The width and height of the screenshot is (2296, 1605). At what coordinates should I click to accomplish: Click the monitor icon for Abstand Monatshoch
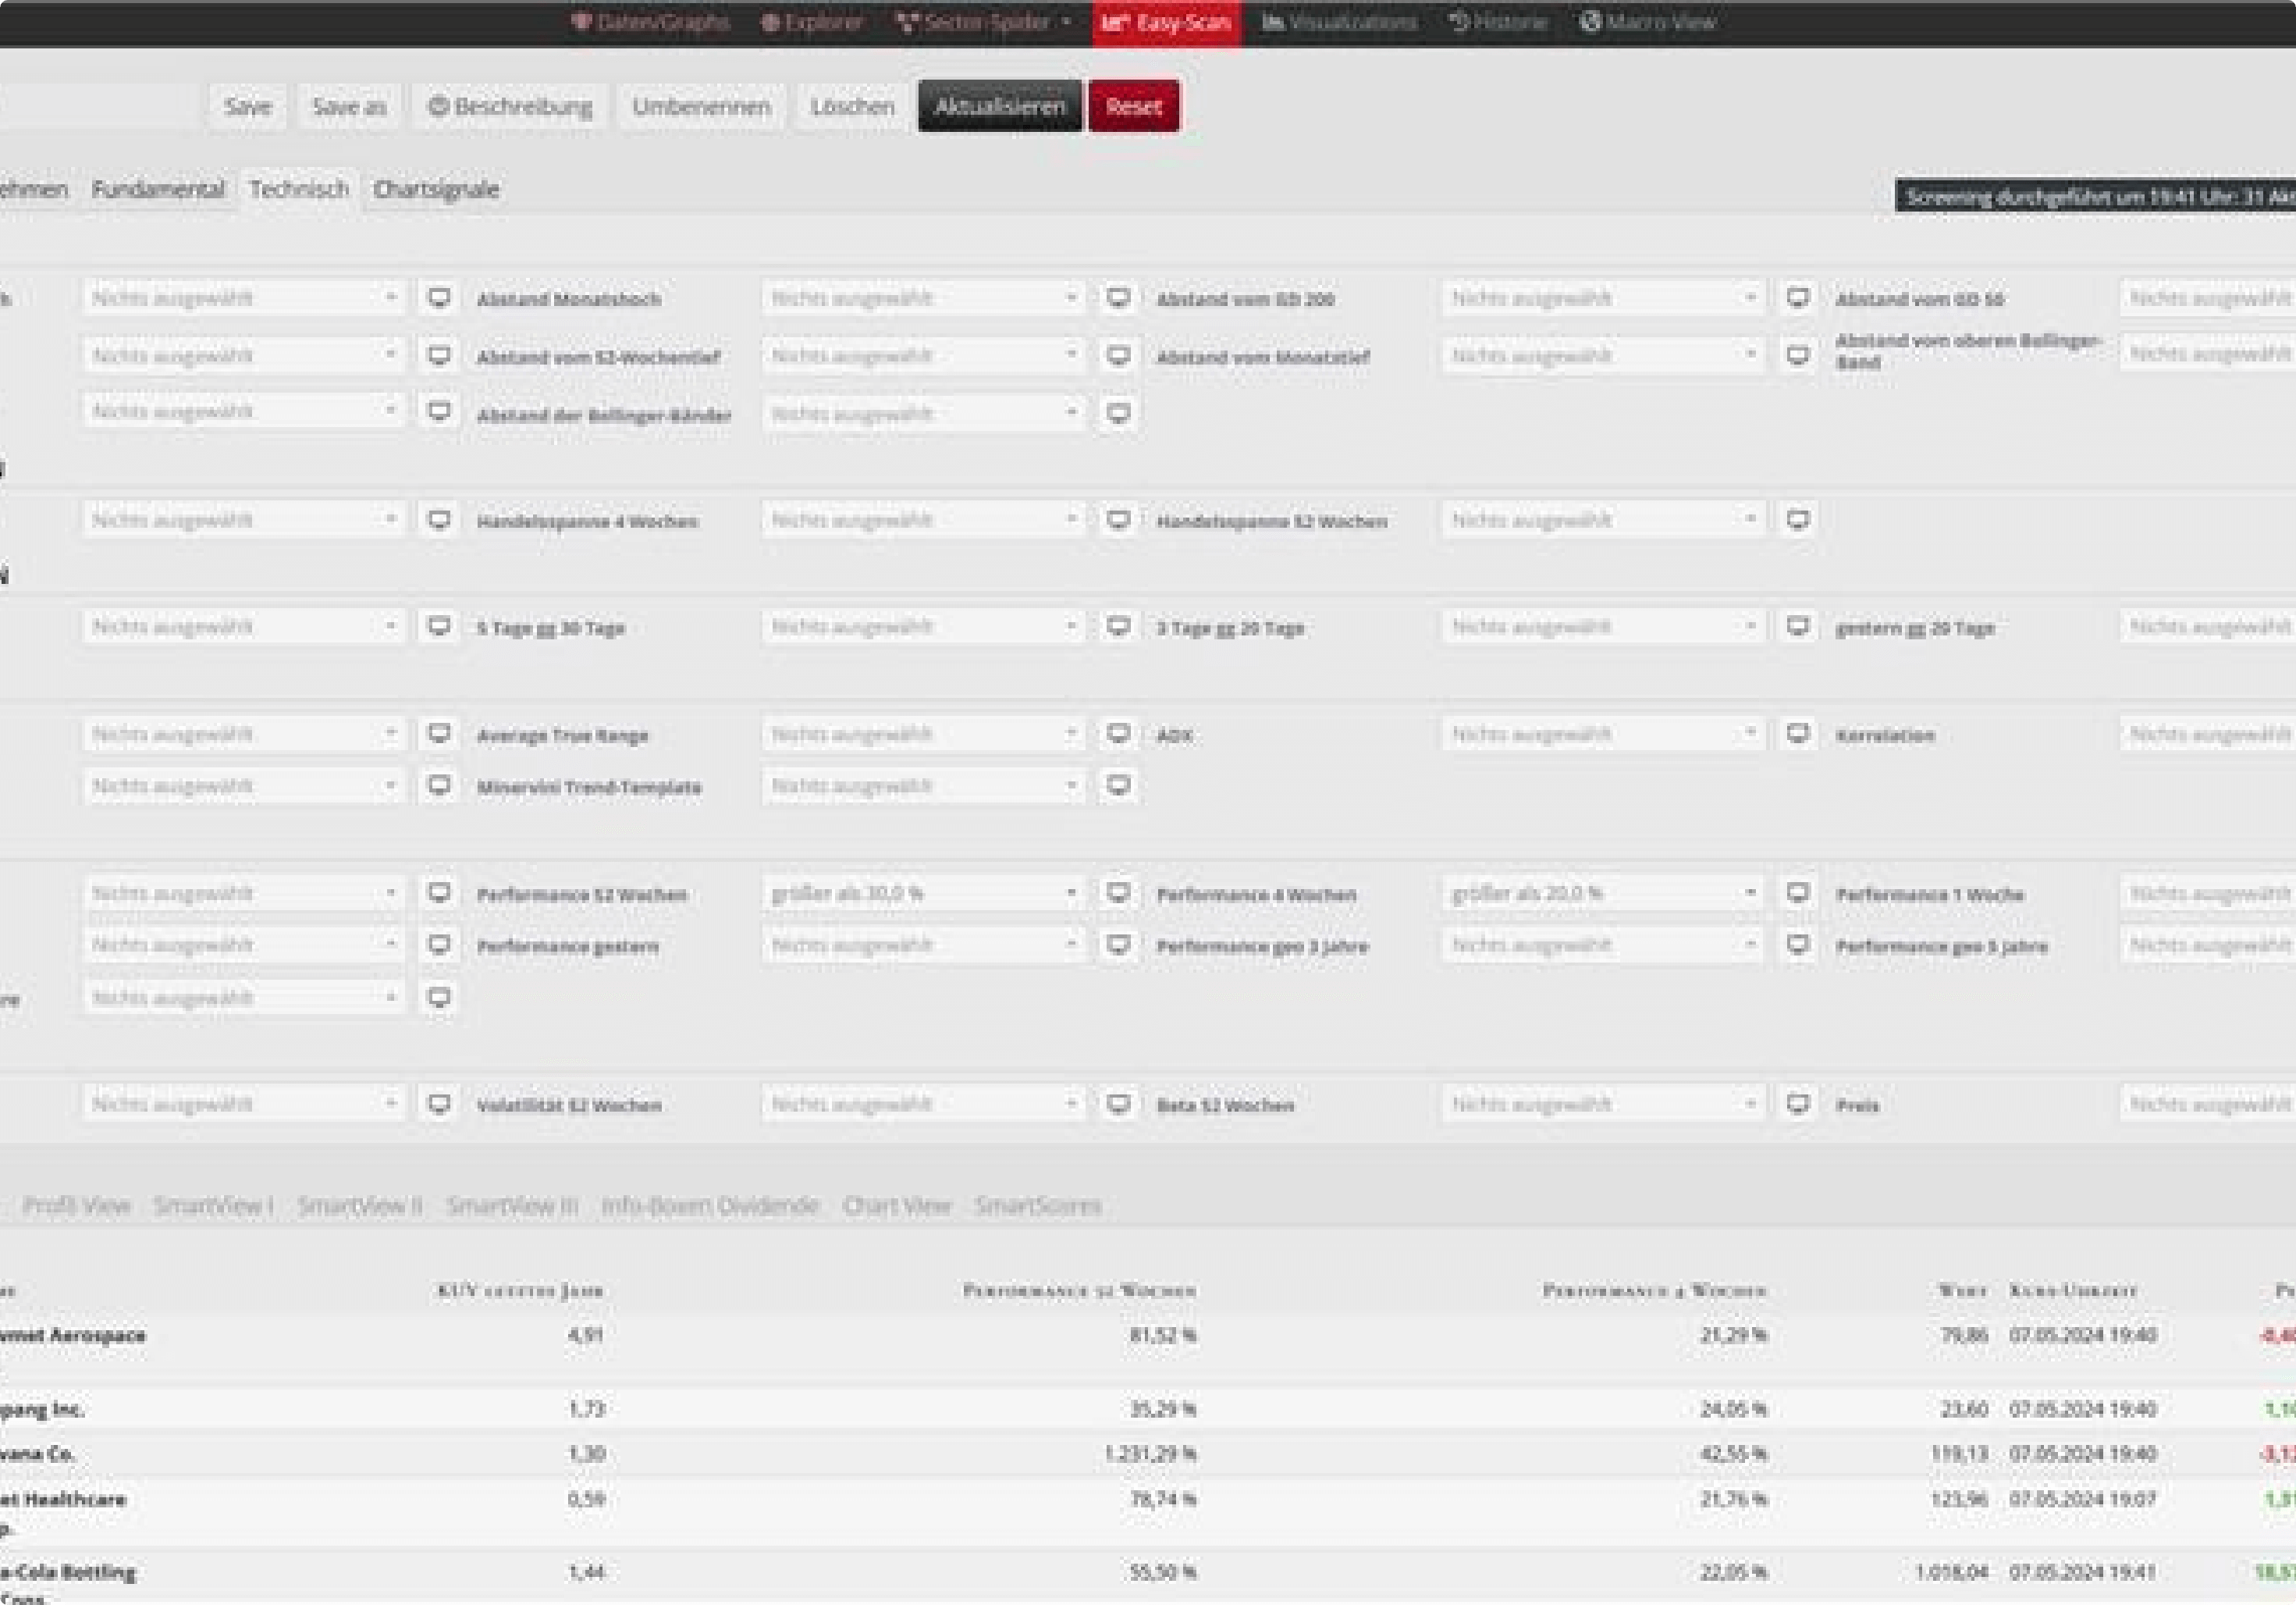click(1118, 298)
